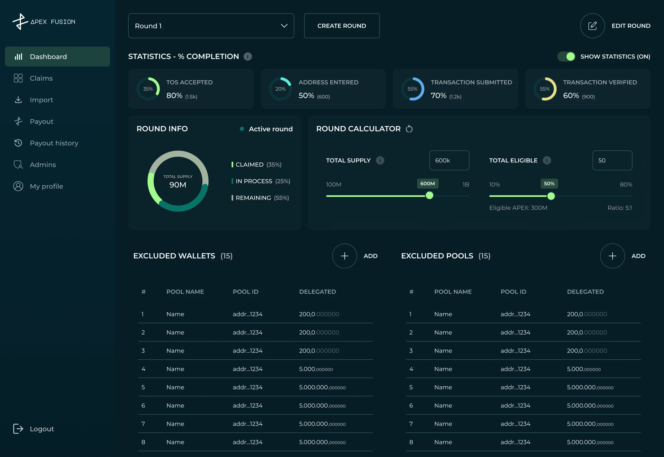Viewport: 664px width, 457px height.
Task: Go to Payout history page
Action: [x=54, y=143]
